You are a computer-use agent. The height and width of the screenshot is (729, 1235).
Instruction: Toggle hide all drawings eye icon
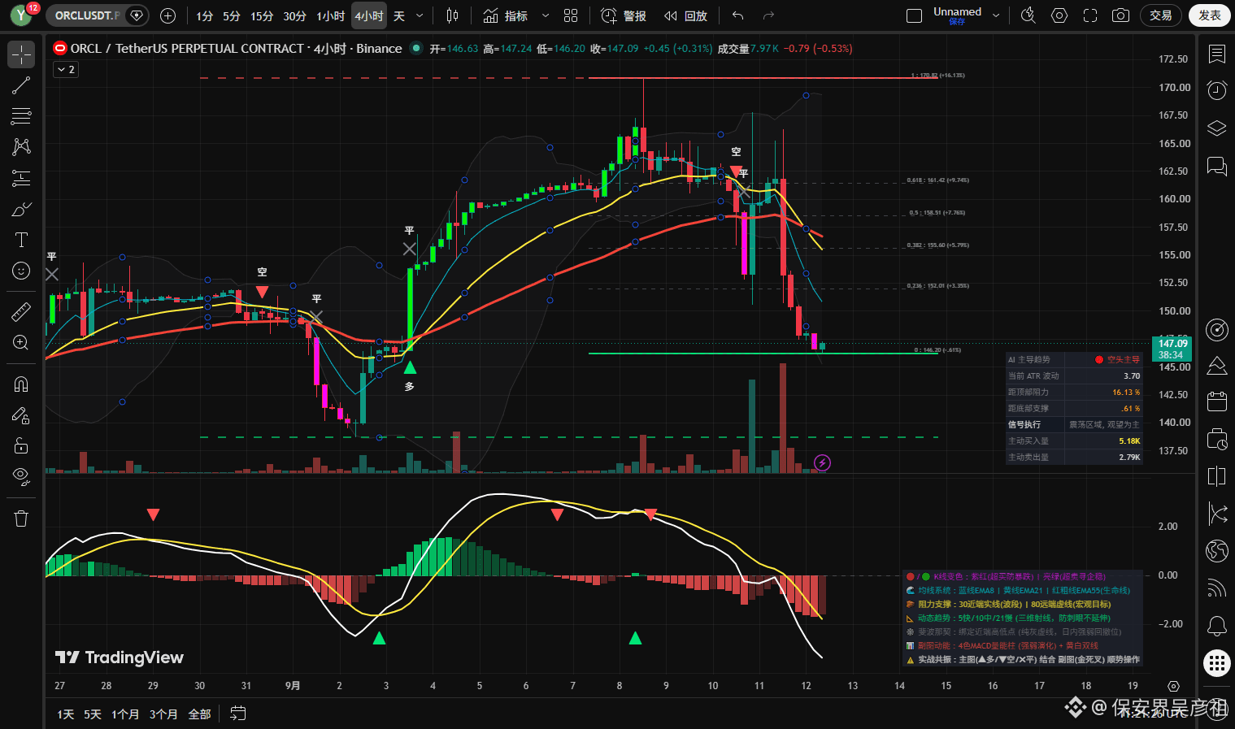coord(21,475)
